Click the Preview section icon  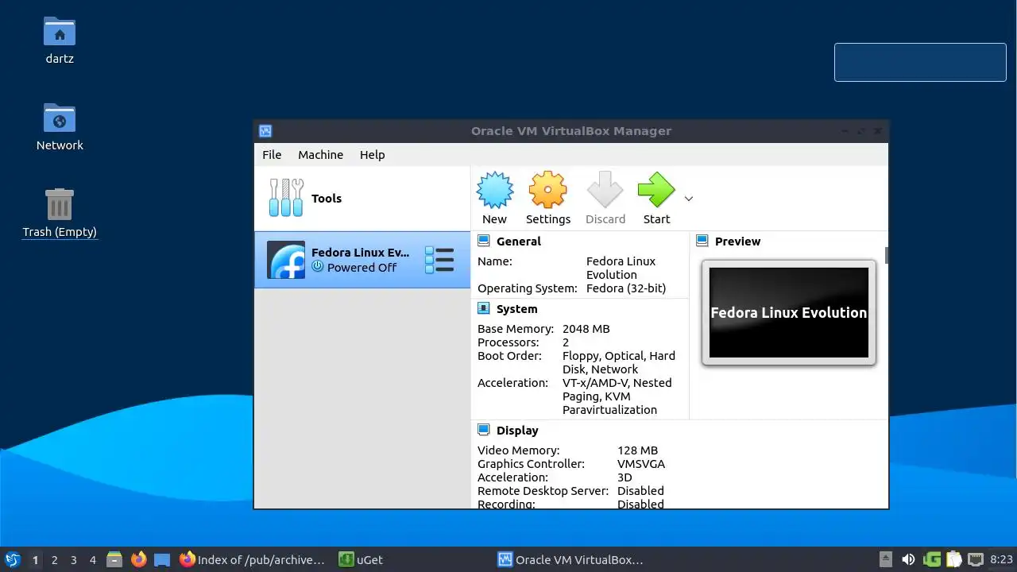coord(702,241)
